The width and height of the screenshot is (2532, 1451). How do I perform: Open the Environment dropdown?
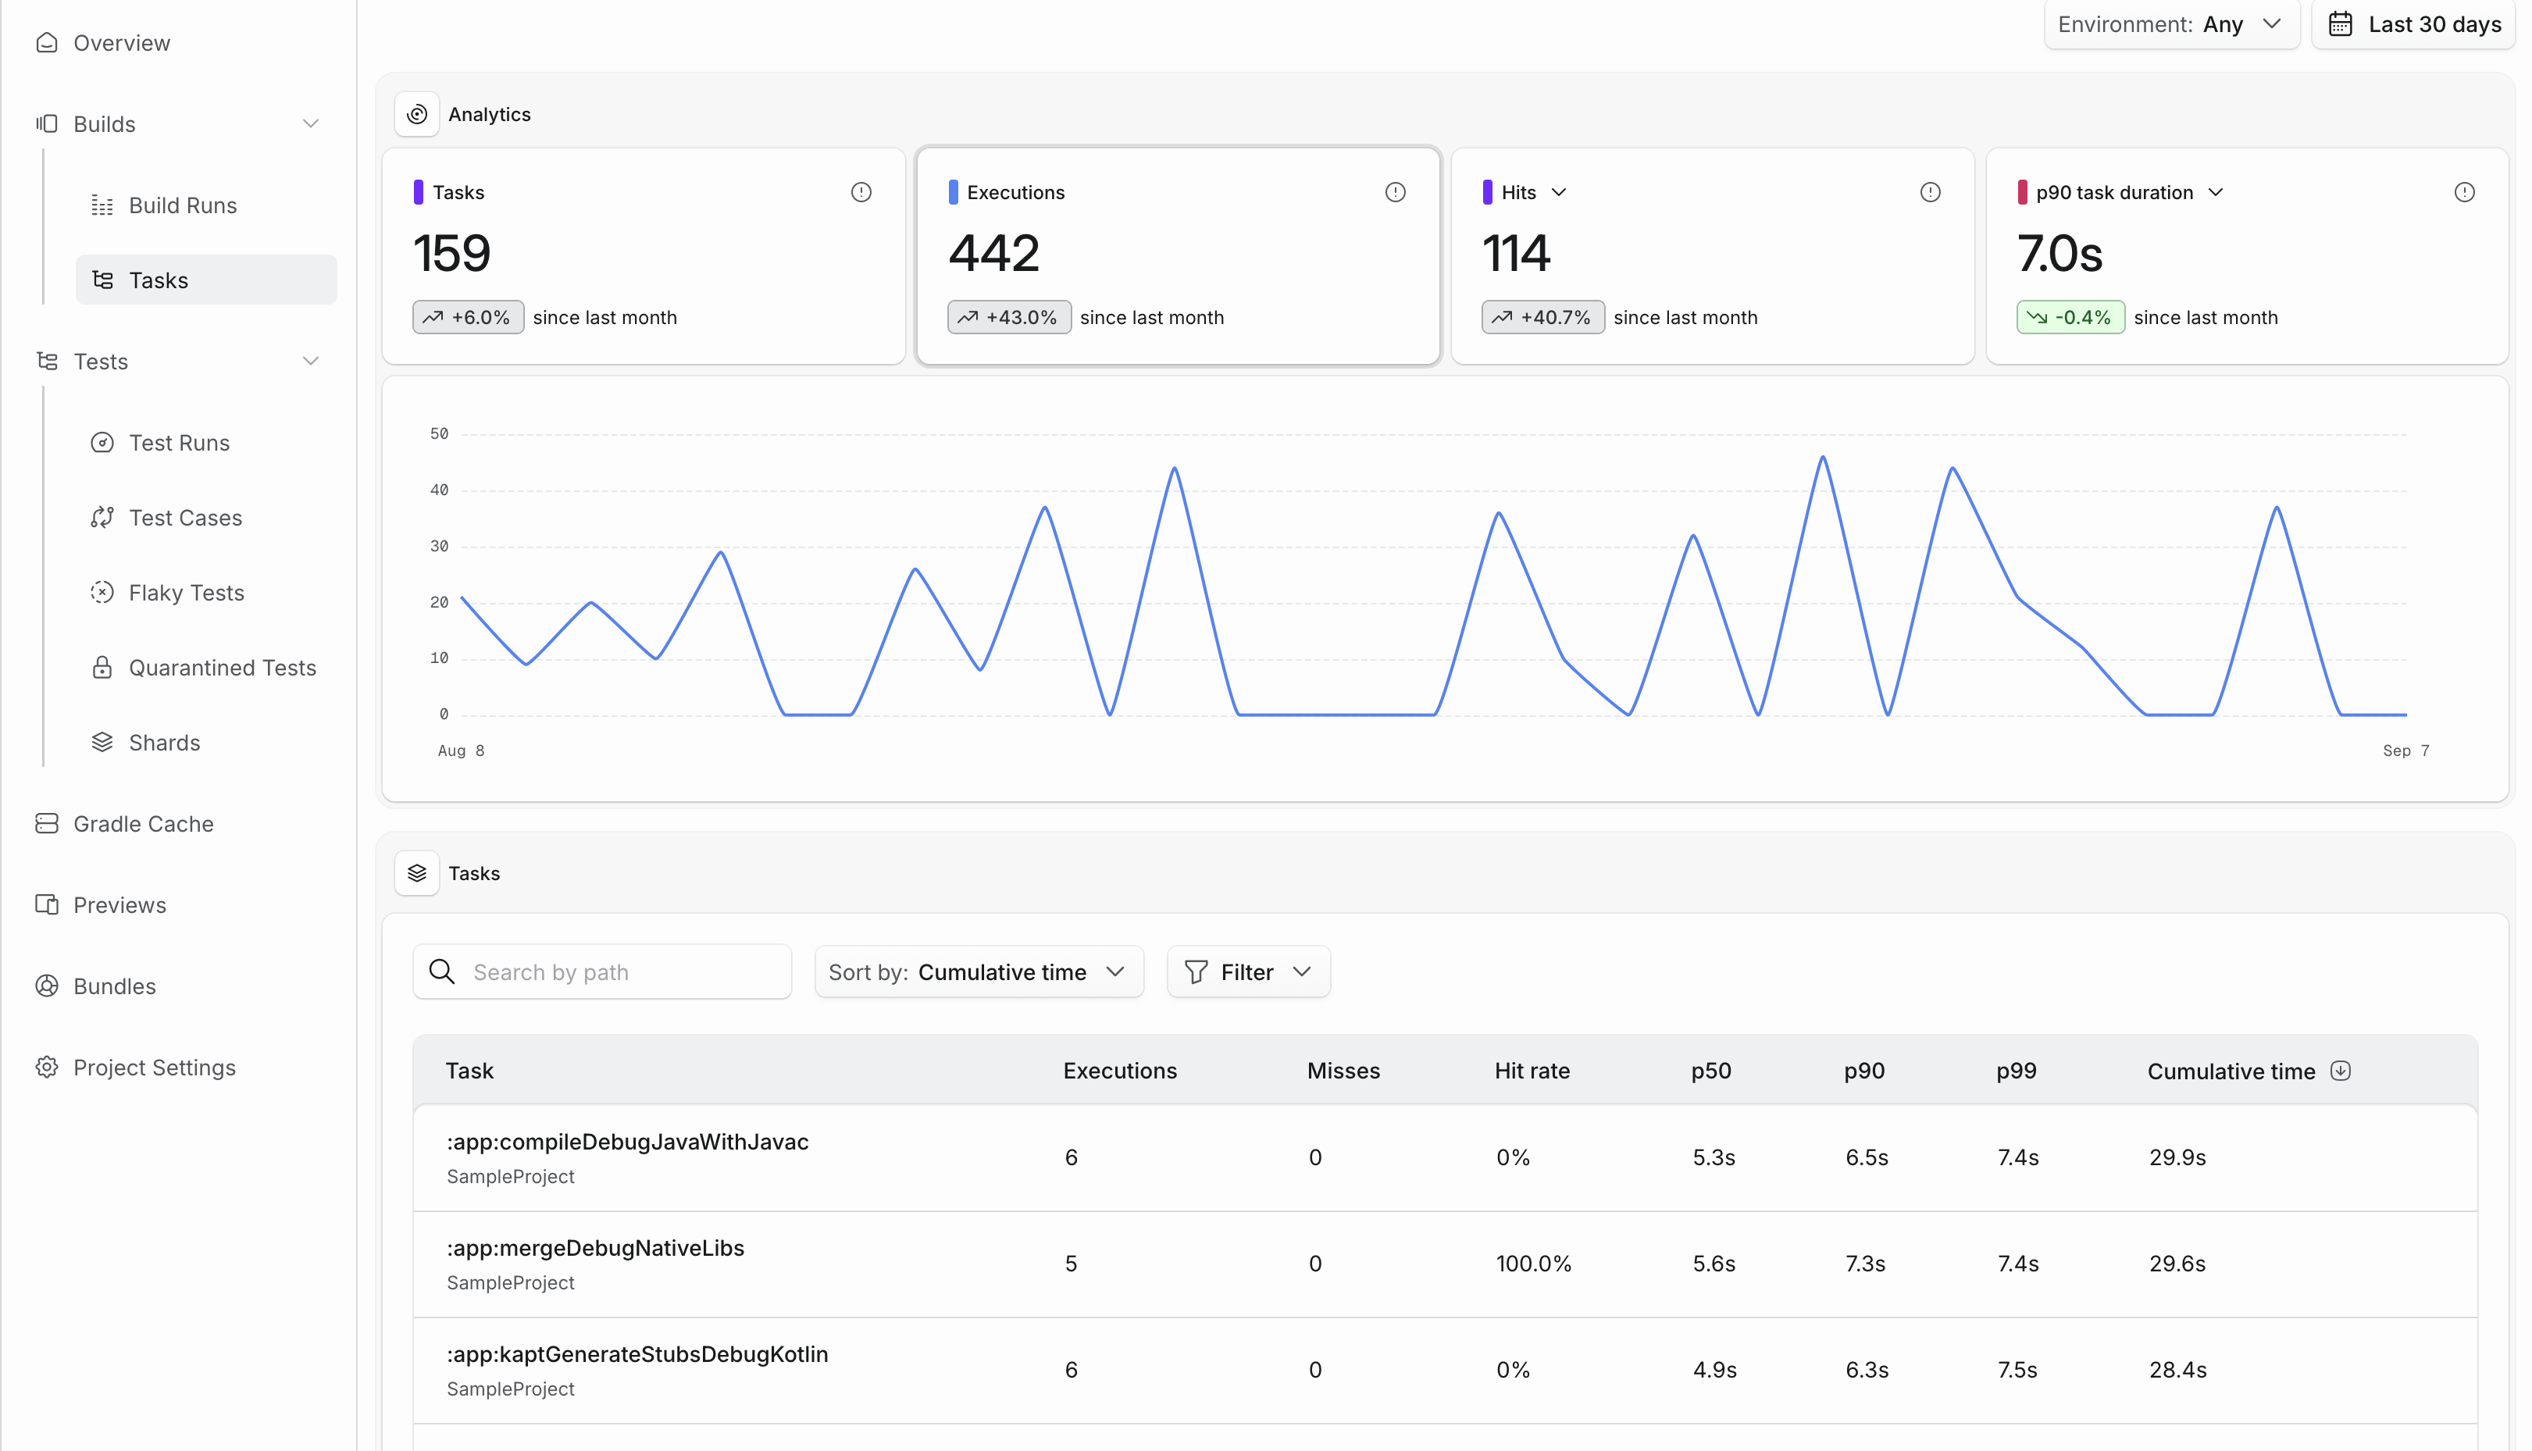2172,24
